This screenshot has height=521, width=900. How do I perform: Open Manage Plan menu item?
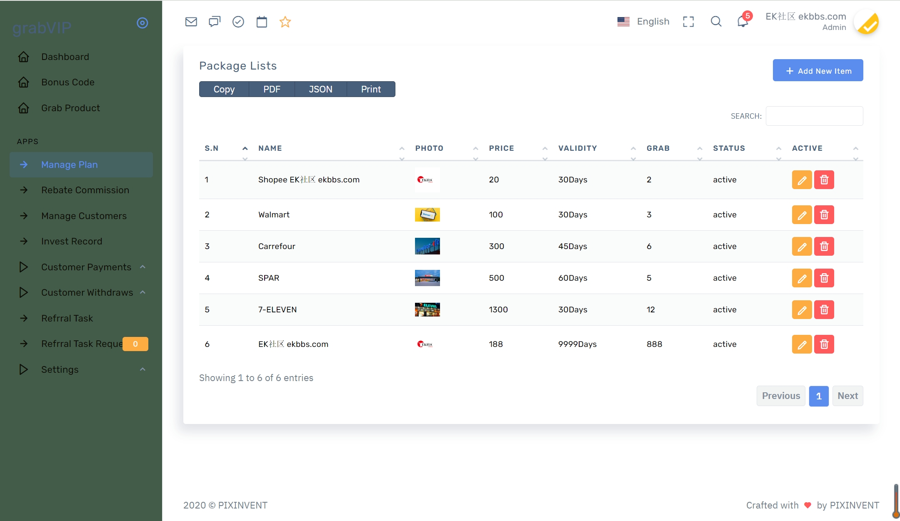click(81, 165)
